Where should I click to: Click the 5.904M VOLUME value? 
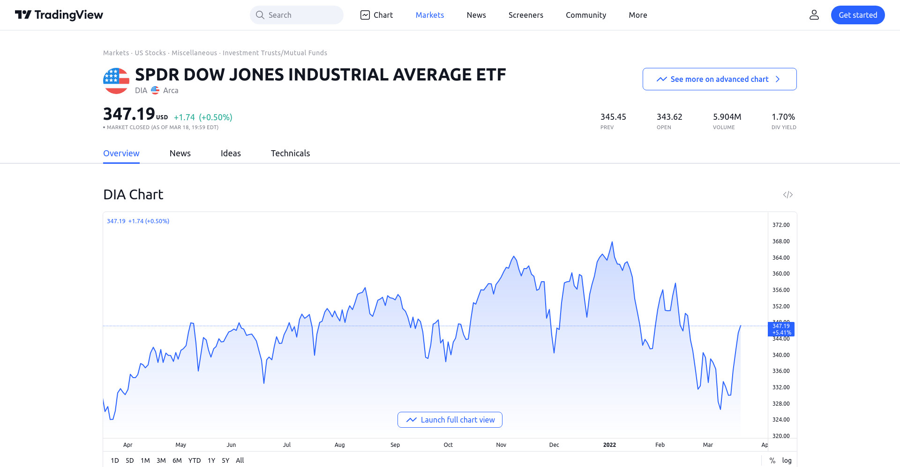(x=727, y=117)
